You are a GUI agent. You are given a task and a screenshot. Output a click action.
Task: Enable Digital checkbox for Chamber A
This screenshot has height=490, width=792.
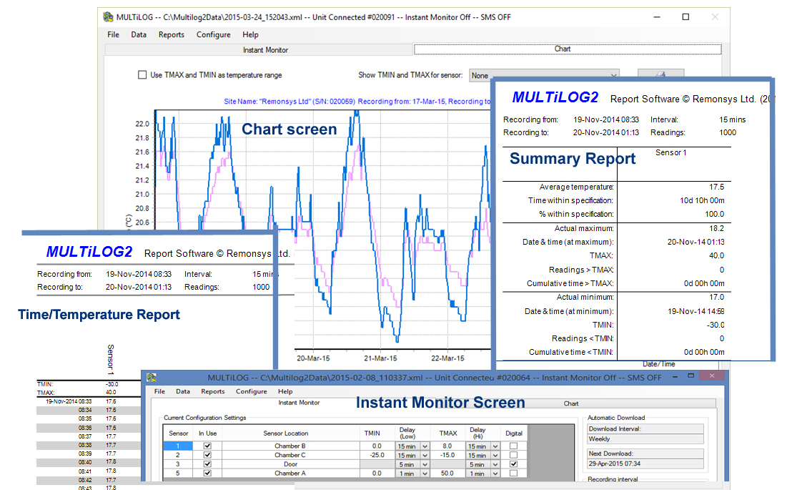(x=514, y=474)
